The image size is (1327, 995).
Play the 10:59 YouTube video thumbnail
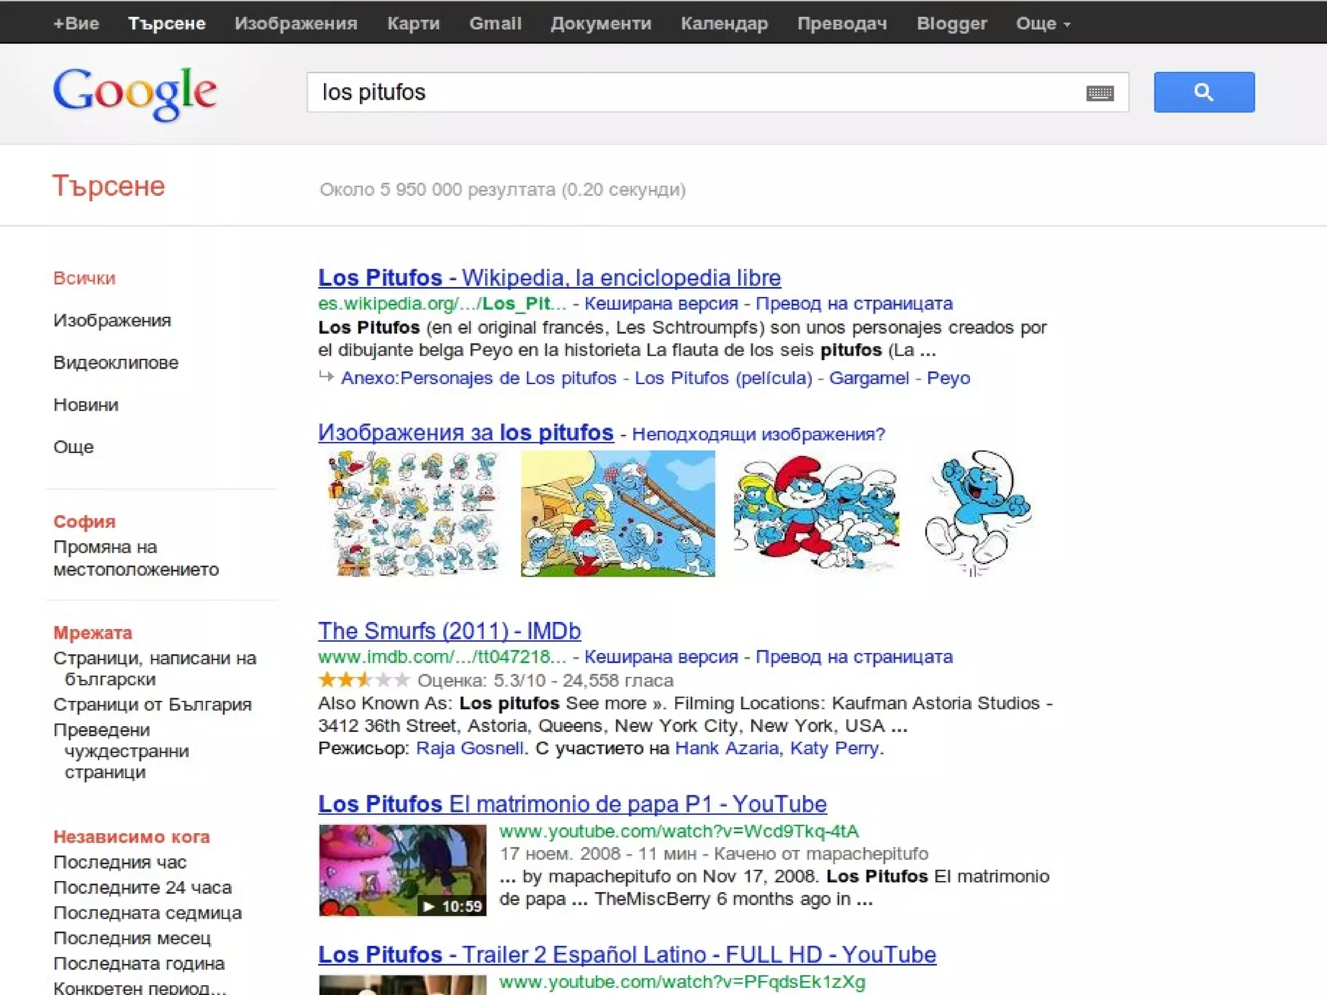coord(402,870)
